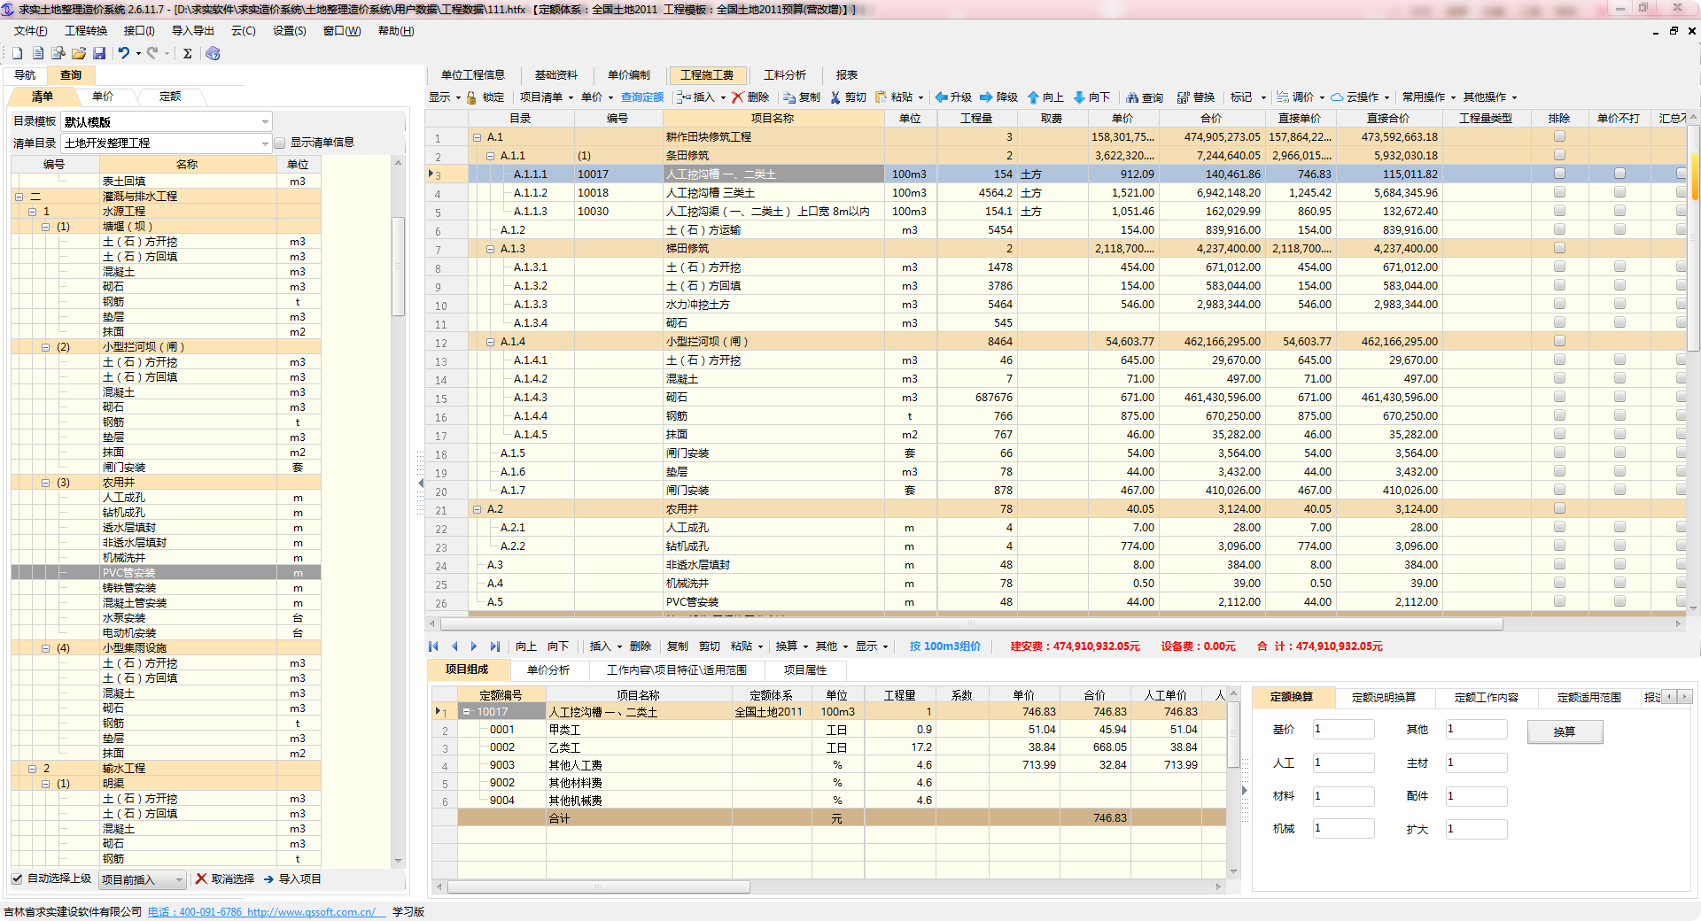Open 目录模板 默认模版 dropdown

pos(265,122)
